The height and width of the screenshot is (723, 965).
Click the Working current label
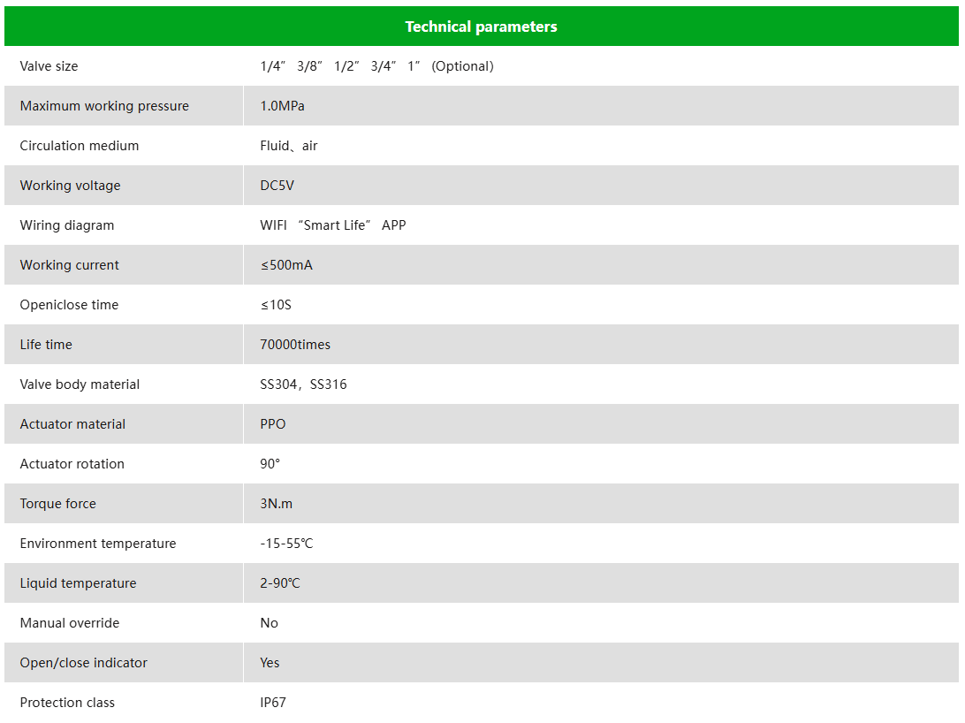click(x=70, y=265)
